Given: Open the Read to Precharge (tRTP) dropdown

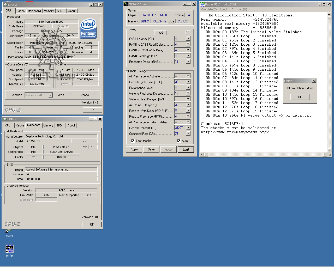Looking at the screenshot, I should (x=188, y=116).
